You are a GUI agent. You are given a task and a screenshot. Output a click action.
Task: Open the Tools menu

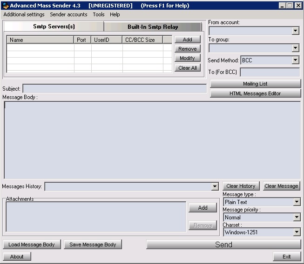coord(99,14)
